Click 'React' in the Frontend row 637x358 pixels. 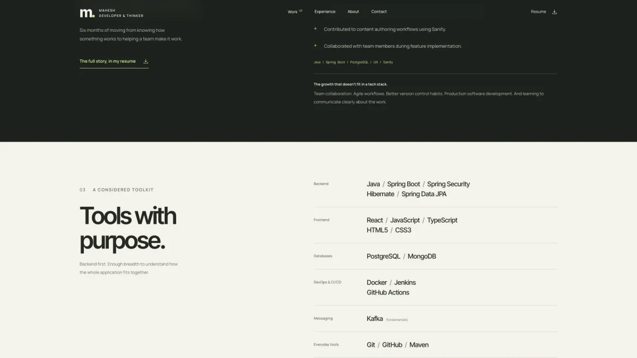(x=375, y=220)
